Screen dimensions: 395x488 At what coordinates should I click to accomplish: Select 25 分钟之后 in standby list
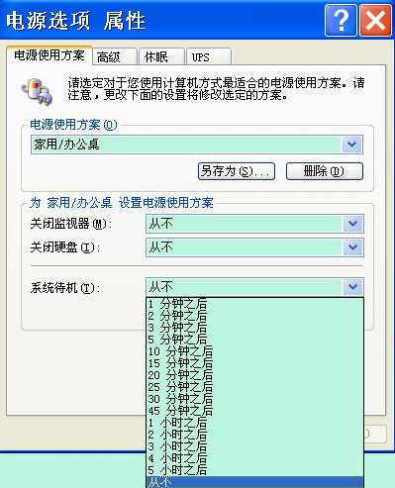pos(254,387)
